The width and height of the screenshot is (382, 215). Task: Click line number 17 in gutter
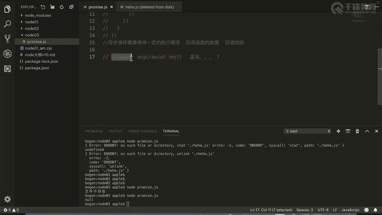point(92,57)
